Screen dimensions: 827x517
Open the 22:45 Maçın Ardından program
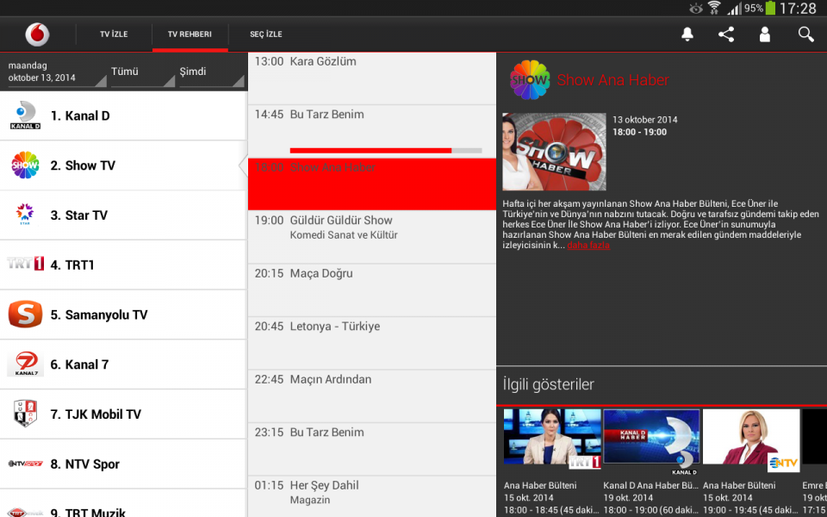coord(372,396)
